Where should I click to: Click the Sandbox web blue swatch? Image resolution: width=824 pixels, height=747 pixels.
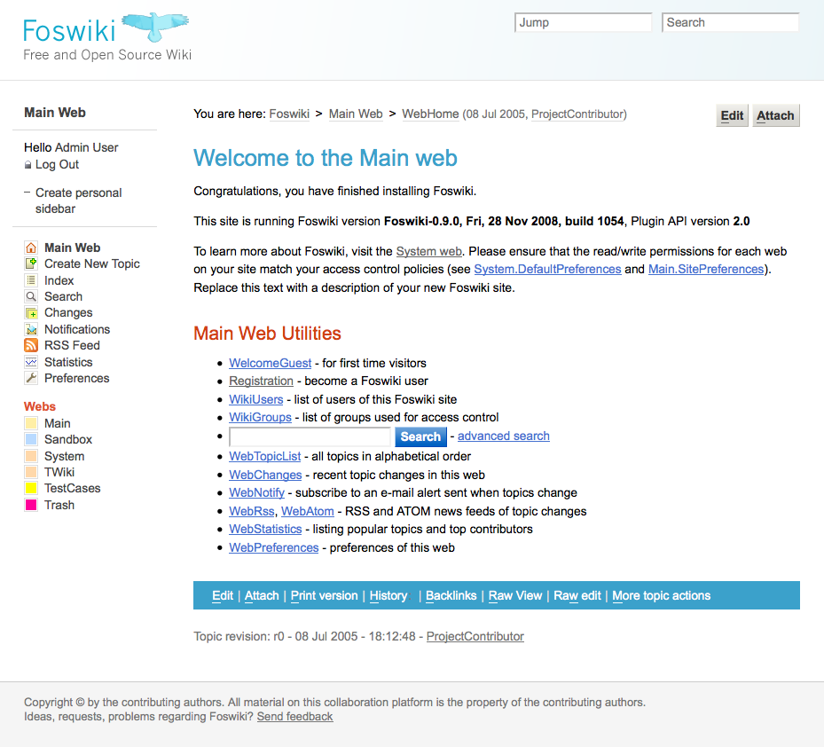tap(32, 439)
